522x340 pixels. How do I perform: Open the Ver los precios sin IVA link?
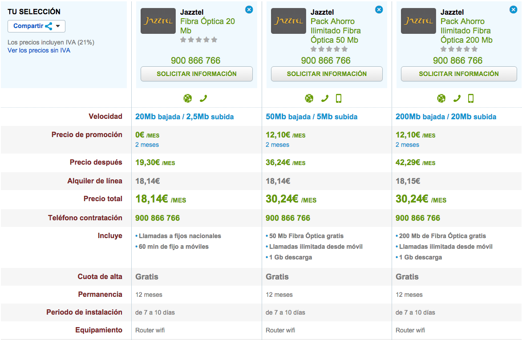point(39,50)
